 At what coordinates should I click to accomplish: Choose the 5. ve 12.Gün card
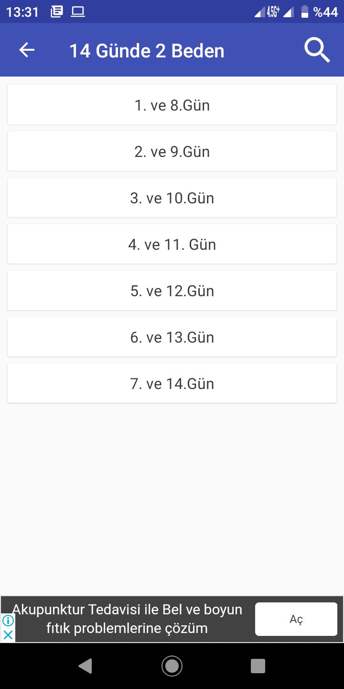172,290
